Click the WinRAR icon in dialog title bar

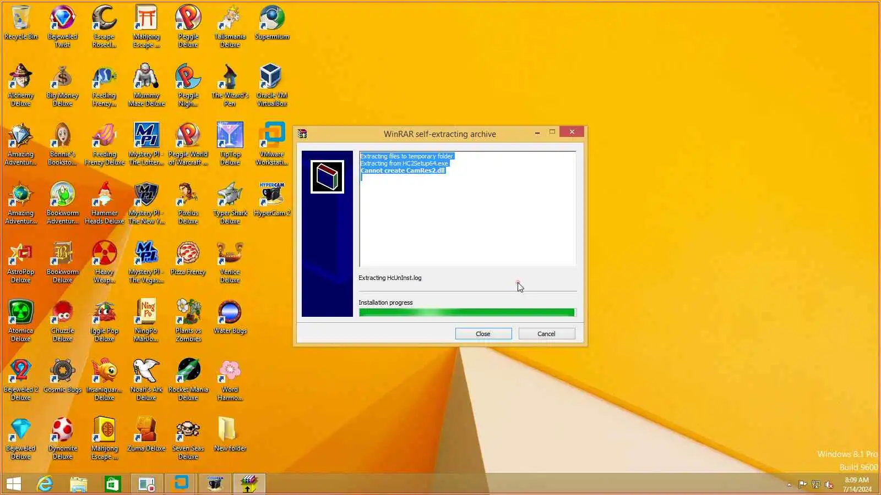click(302, 134)
